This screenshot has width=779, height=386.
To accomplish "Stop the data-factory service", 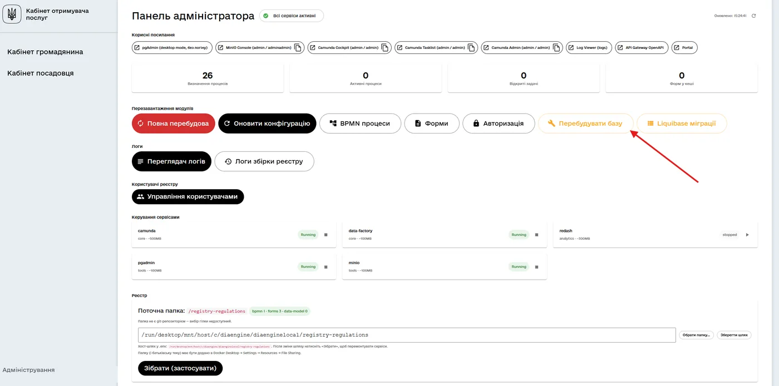I will click(x=537, y=235).
